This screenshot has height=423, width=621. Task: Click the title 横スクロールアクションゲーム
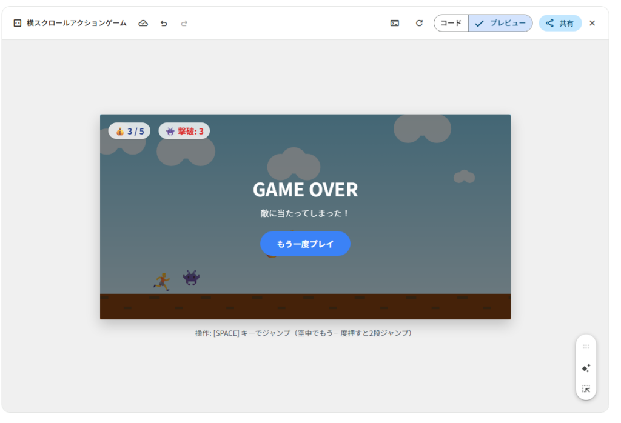point(76,23)
